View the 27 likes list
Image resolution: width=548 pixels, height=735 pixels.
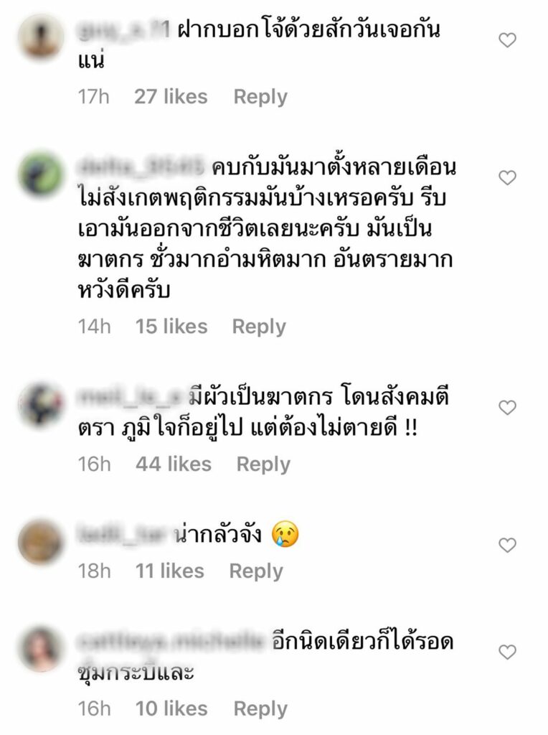pyautogui.click(x=171, y=97)
